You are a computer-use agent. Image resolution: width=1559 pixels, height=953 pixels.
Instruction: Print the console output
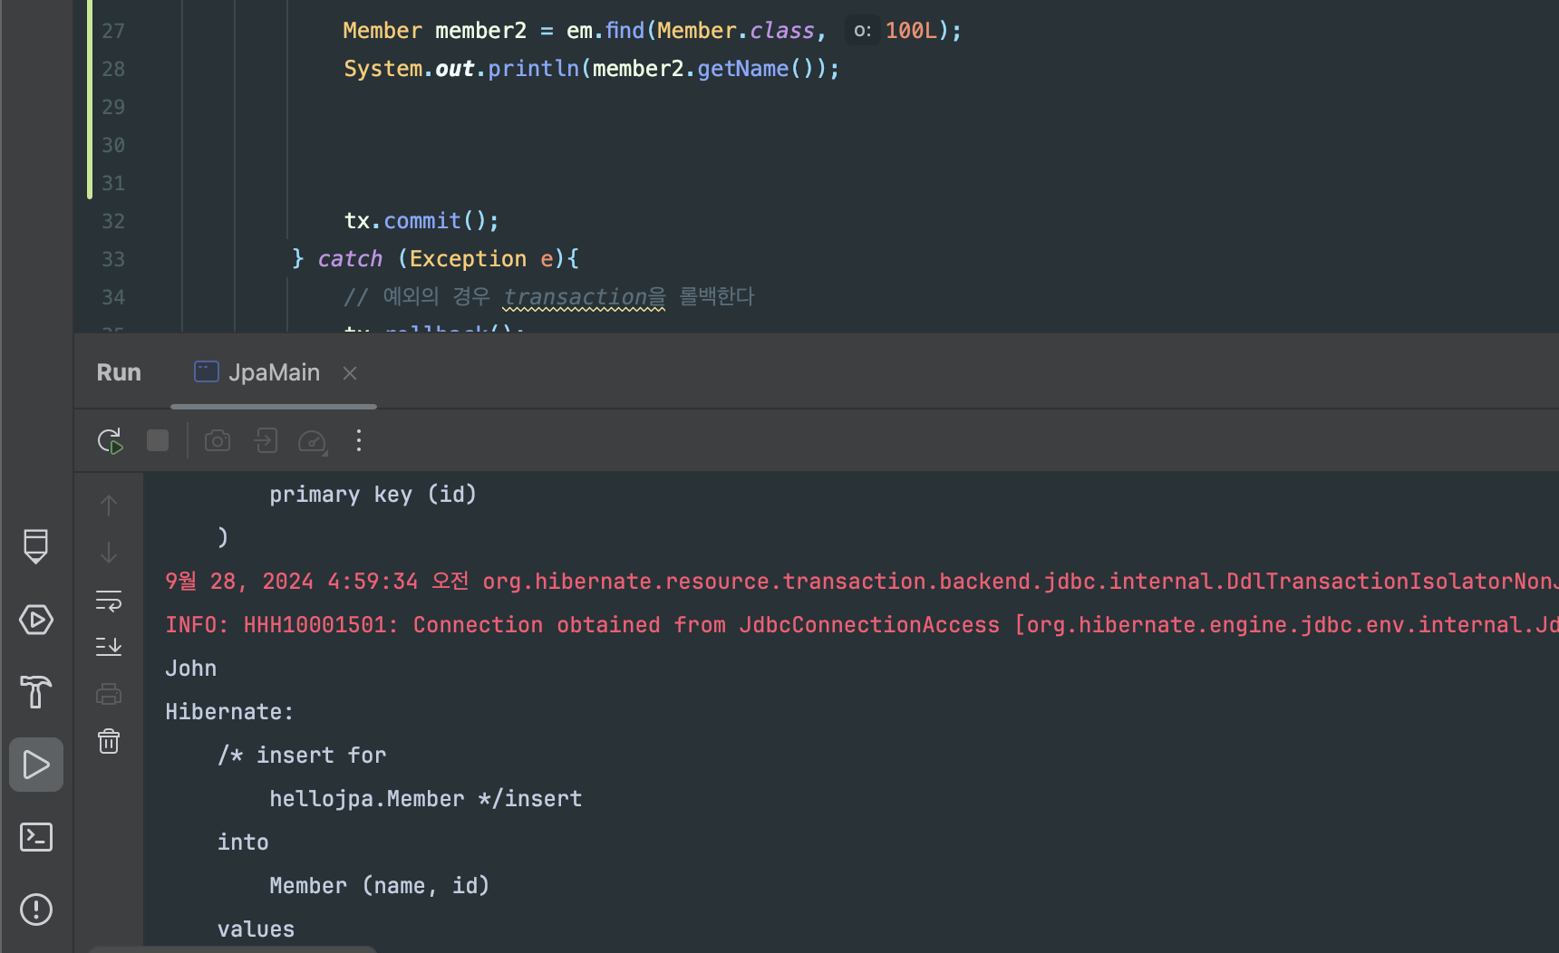point(109,694)
